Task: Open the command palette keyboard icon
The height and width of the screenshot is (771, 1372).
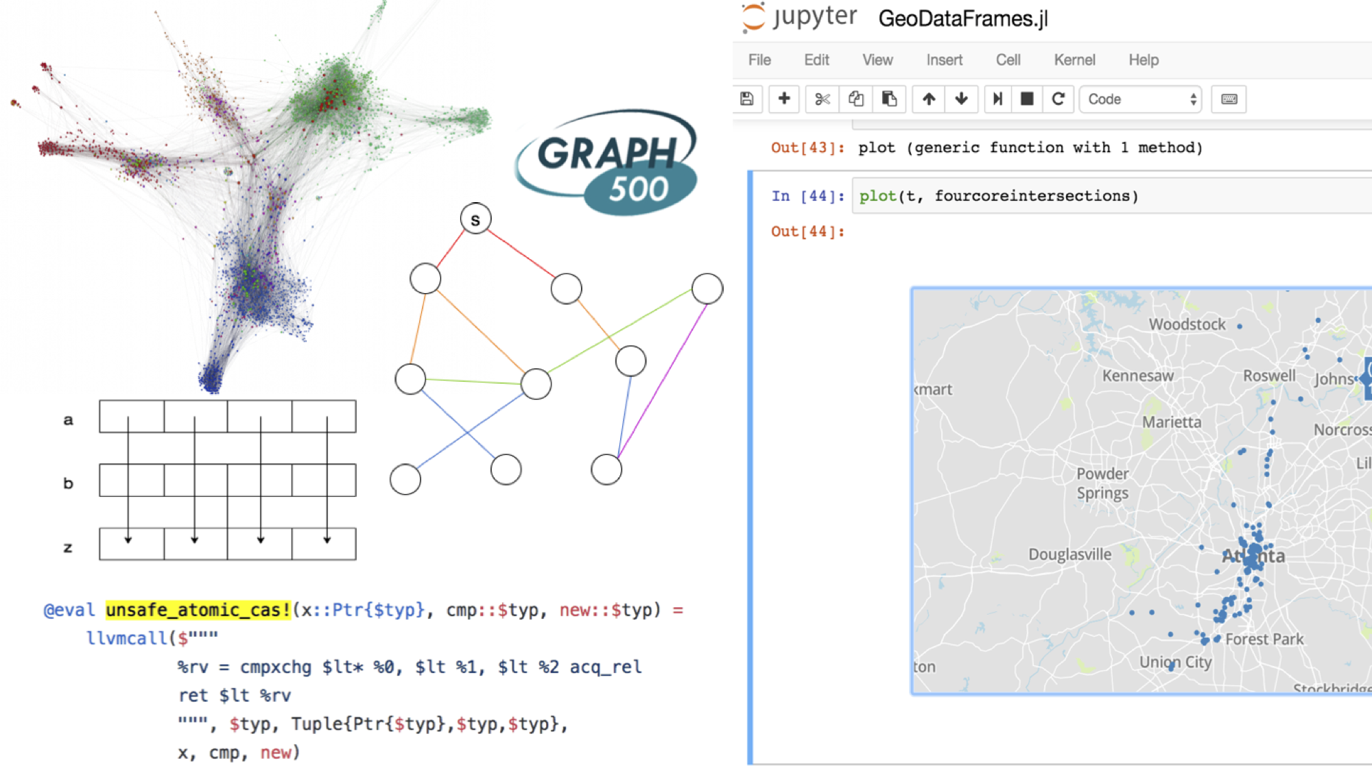Action: (1229, 99)
